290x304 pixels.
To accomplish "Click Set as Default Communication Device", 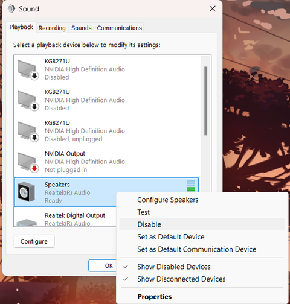I will 202,249.
